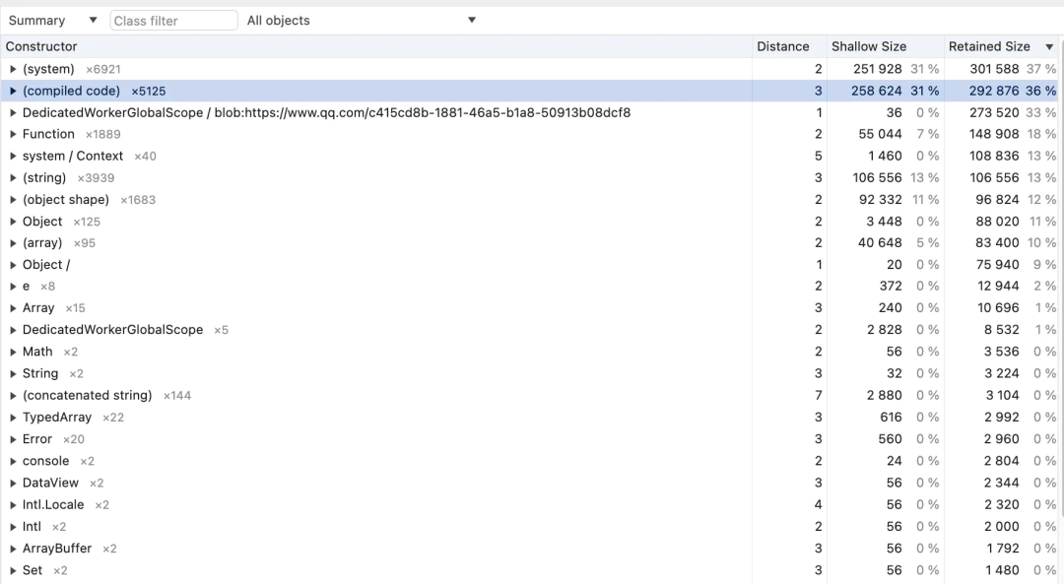This screenshot has height=584, width=1064.
Task: Expand the system / Context entry
Action: 13,156
